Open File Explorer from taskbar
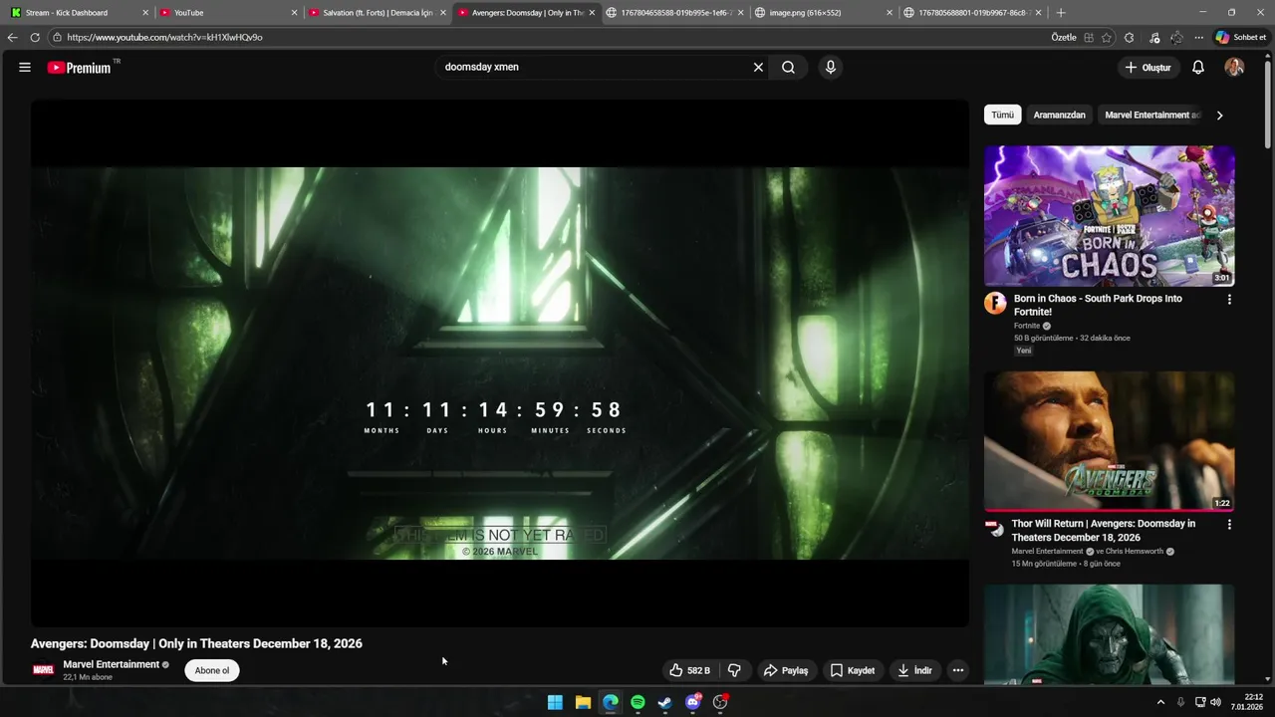This screenshot has width=1275, height=717. point(583,702)
